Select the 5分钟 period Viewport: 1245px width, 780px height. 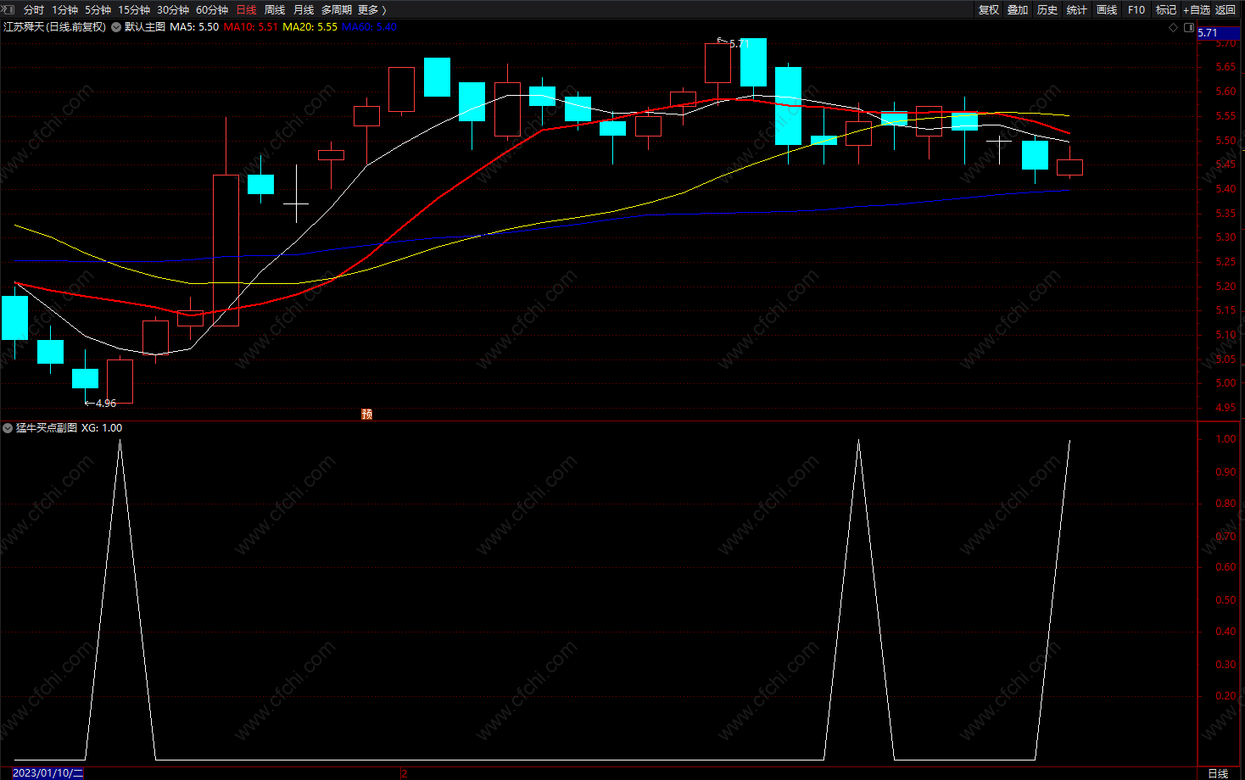pyautogui.click(x=98, y=10)
